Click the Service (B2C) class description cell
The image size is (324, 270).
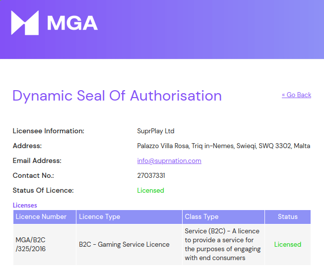coord(222,244)
